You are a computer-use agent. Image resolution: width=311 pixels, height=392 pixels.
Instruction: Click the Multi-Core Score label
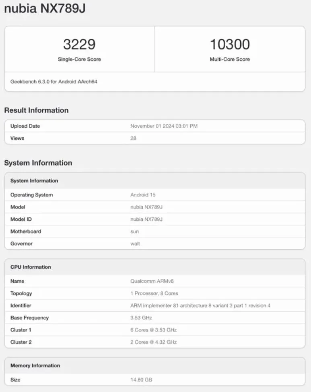(230, 59)
